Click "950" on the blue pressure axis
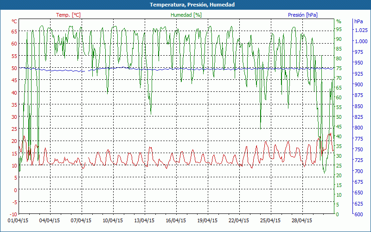This screenshot has width=371, height=232. (358, 63)
